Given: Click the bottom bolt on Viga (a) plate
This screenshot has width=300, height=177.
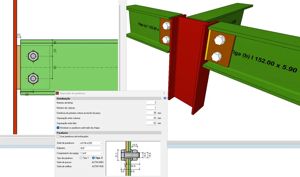Looking at the screenshot, I should click(x=166, y=40).
